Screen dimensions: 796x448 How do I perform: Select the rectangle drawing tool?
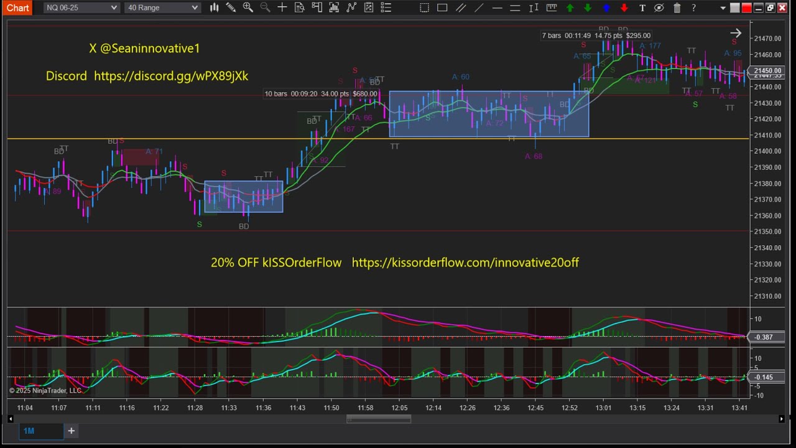pyautogui.click(x=442, y=7)
